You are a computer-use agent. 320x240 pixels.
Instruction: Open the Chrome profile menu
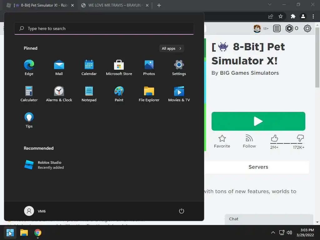coord(303,17)
